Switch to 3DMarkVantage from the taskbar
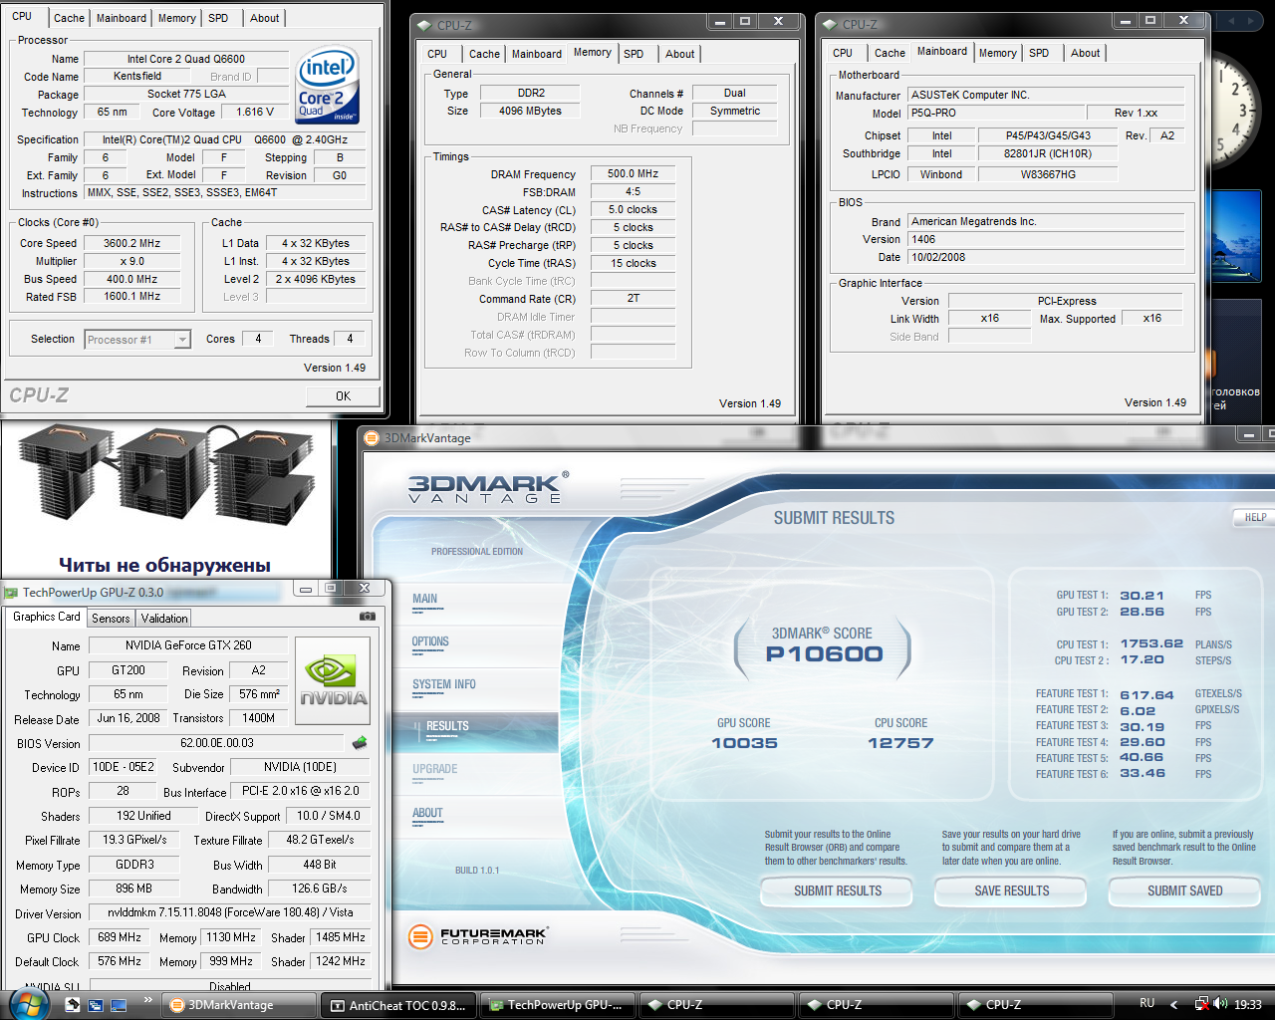Screen dimensions: 1275x1020 click(240, 1005)
